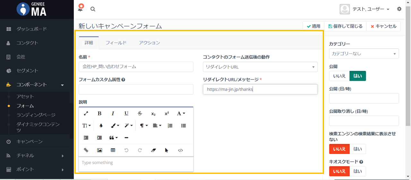Insert a horizontal line
The width and height of the screenshot is (411, 180).
(x=126, y=138)
